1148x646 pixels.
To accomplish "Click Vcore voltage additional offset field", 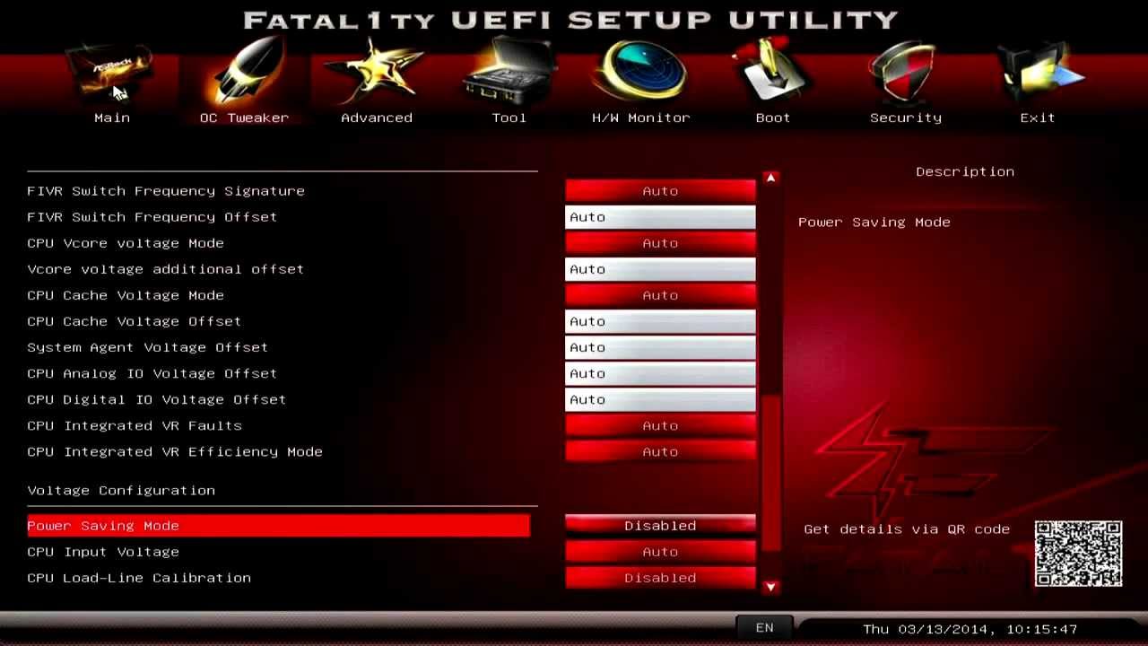I will [x=660, y=269].
